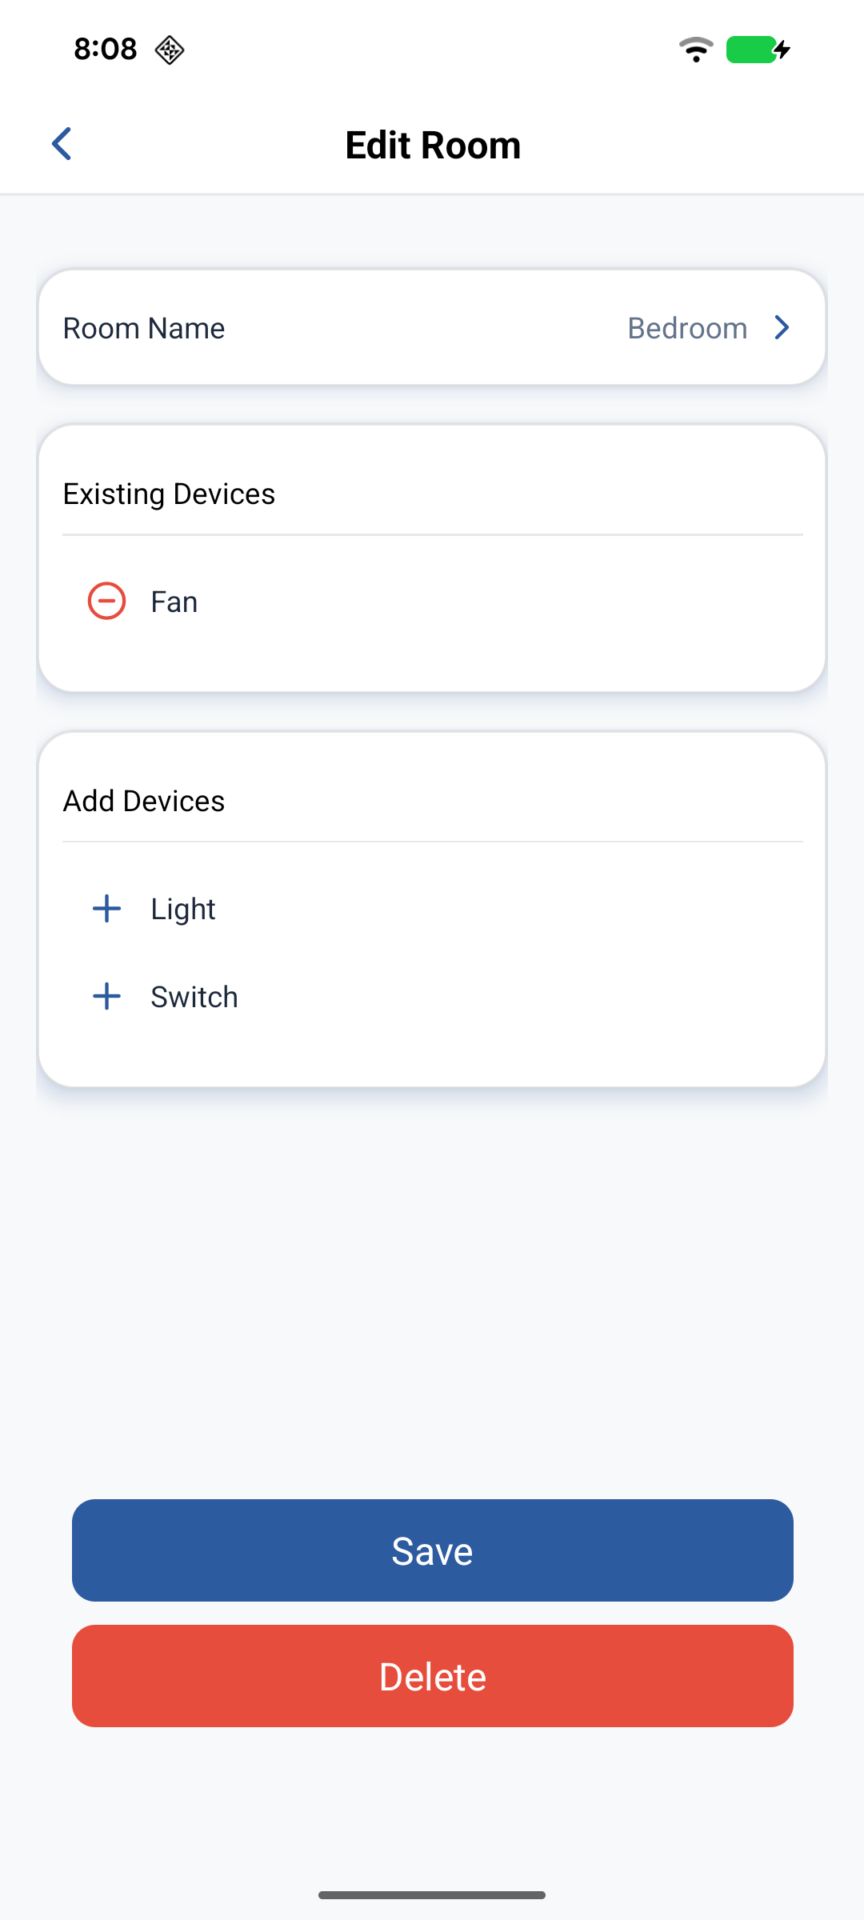Tap the Bedroom room name value
864x1920 pixels.
pyautogui.click(x=687, y=328)
